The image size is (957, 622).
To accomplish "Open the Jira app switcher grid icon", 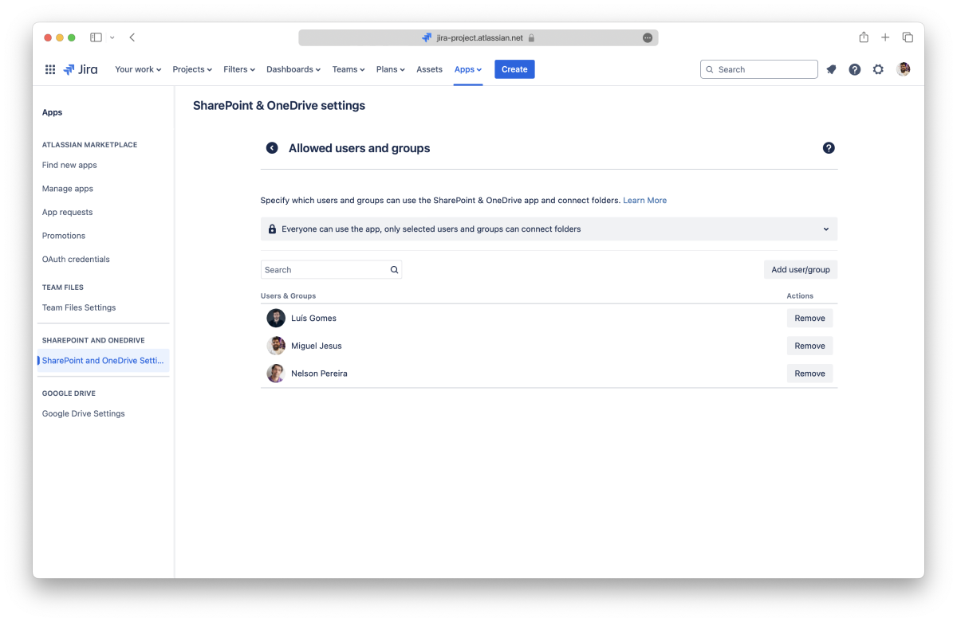I will tap(50, 69).
